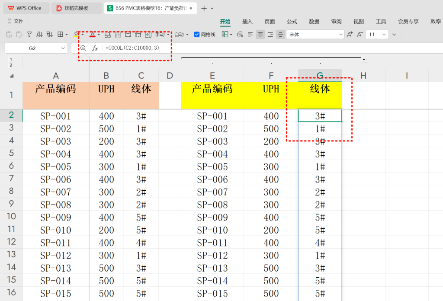Toggle vertical middle alignment
This screenshot has width=443, height=301.
(x=280, y=35)
